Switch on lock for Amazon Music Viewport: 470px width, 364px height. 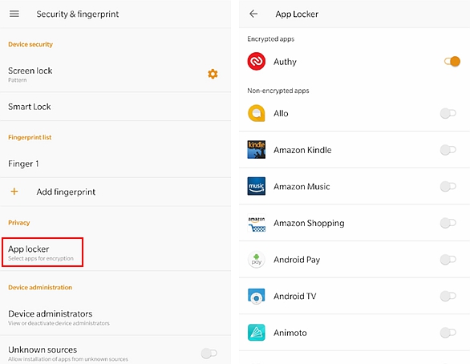[x=448, y=186]
